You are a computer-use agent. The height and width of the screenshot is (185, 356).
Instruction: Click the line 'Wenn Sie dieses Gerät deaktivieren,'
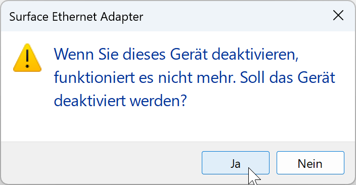[176, 55]
